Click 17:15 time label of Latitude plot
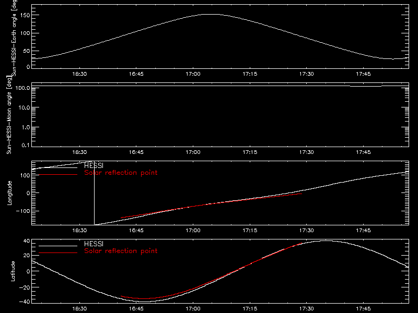This screenshot has height=313, width=418. point(250,309)
